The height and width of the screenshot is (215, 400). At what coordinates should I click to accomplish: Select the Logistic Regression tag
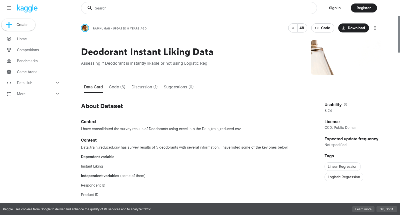pyautogui.click(x=344, y=177)
